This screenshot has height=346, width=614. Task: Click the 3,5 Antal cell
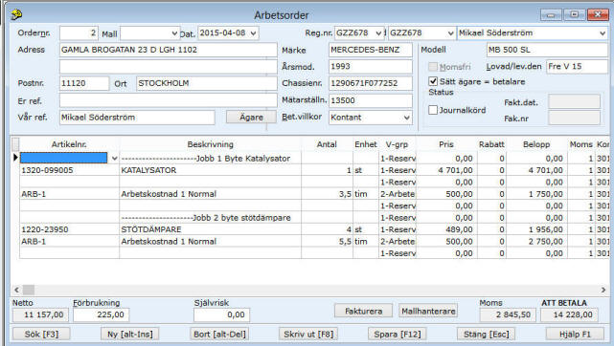pos(327,194)
